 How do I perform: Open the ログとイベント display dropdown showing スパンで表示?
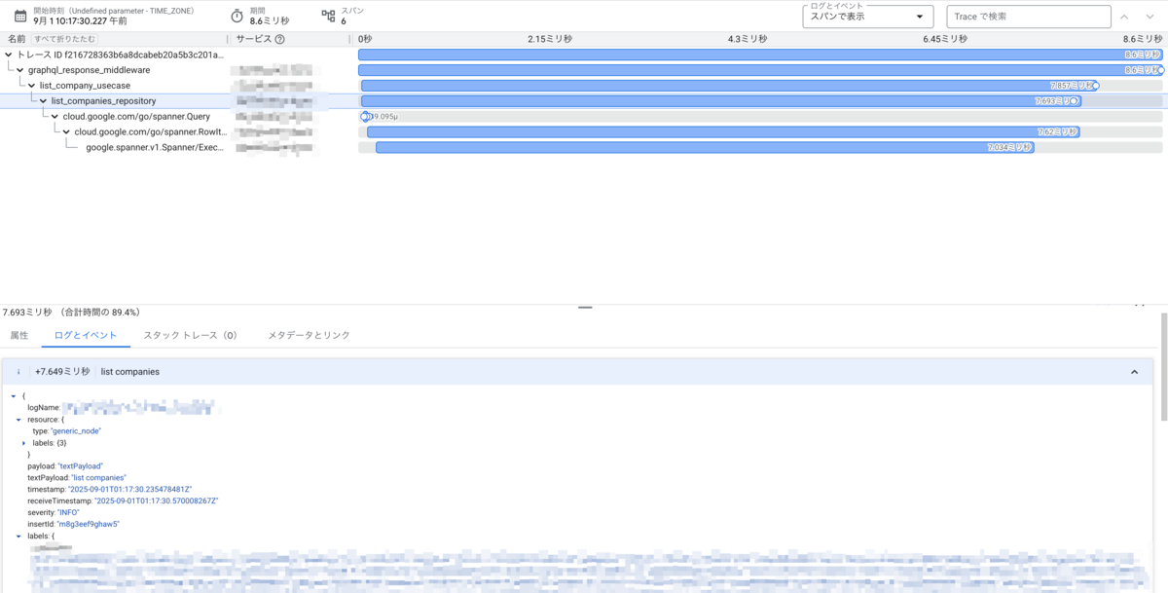coord(867,17)
